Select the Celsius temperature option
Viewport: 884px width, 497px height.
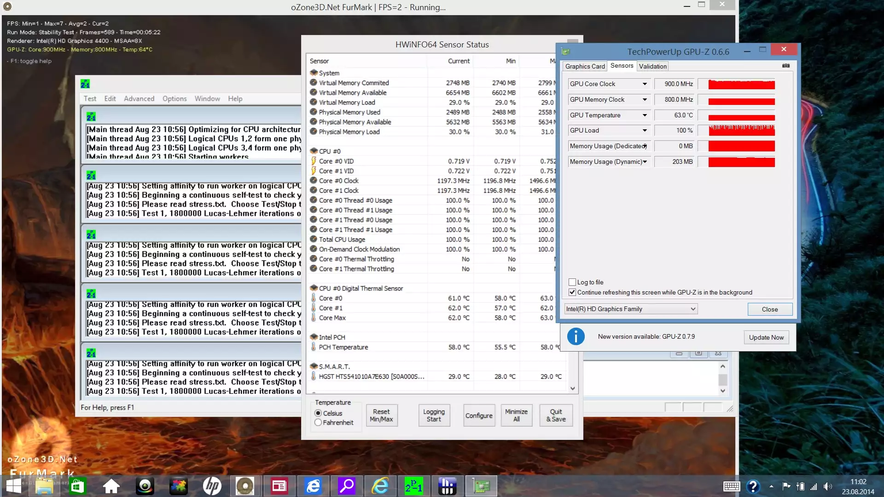tap(318, 413)
